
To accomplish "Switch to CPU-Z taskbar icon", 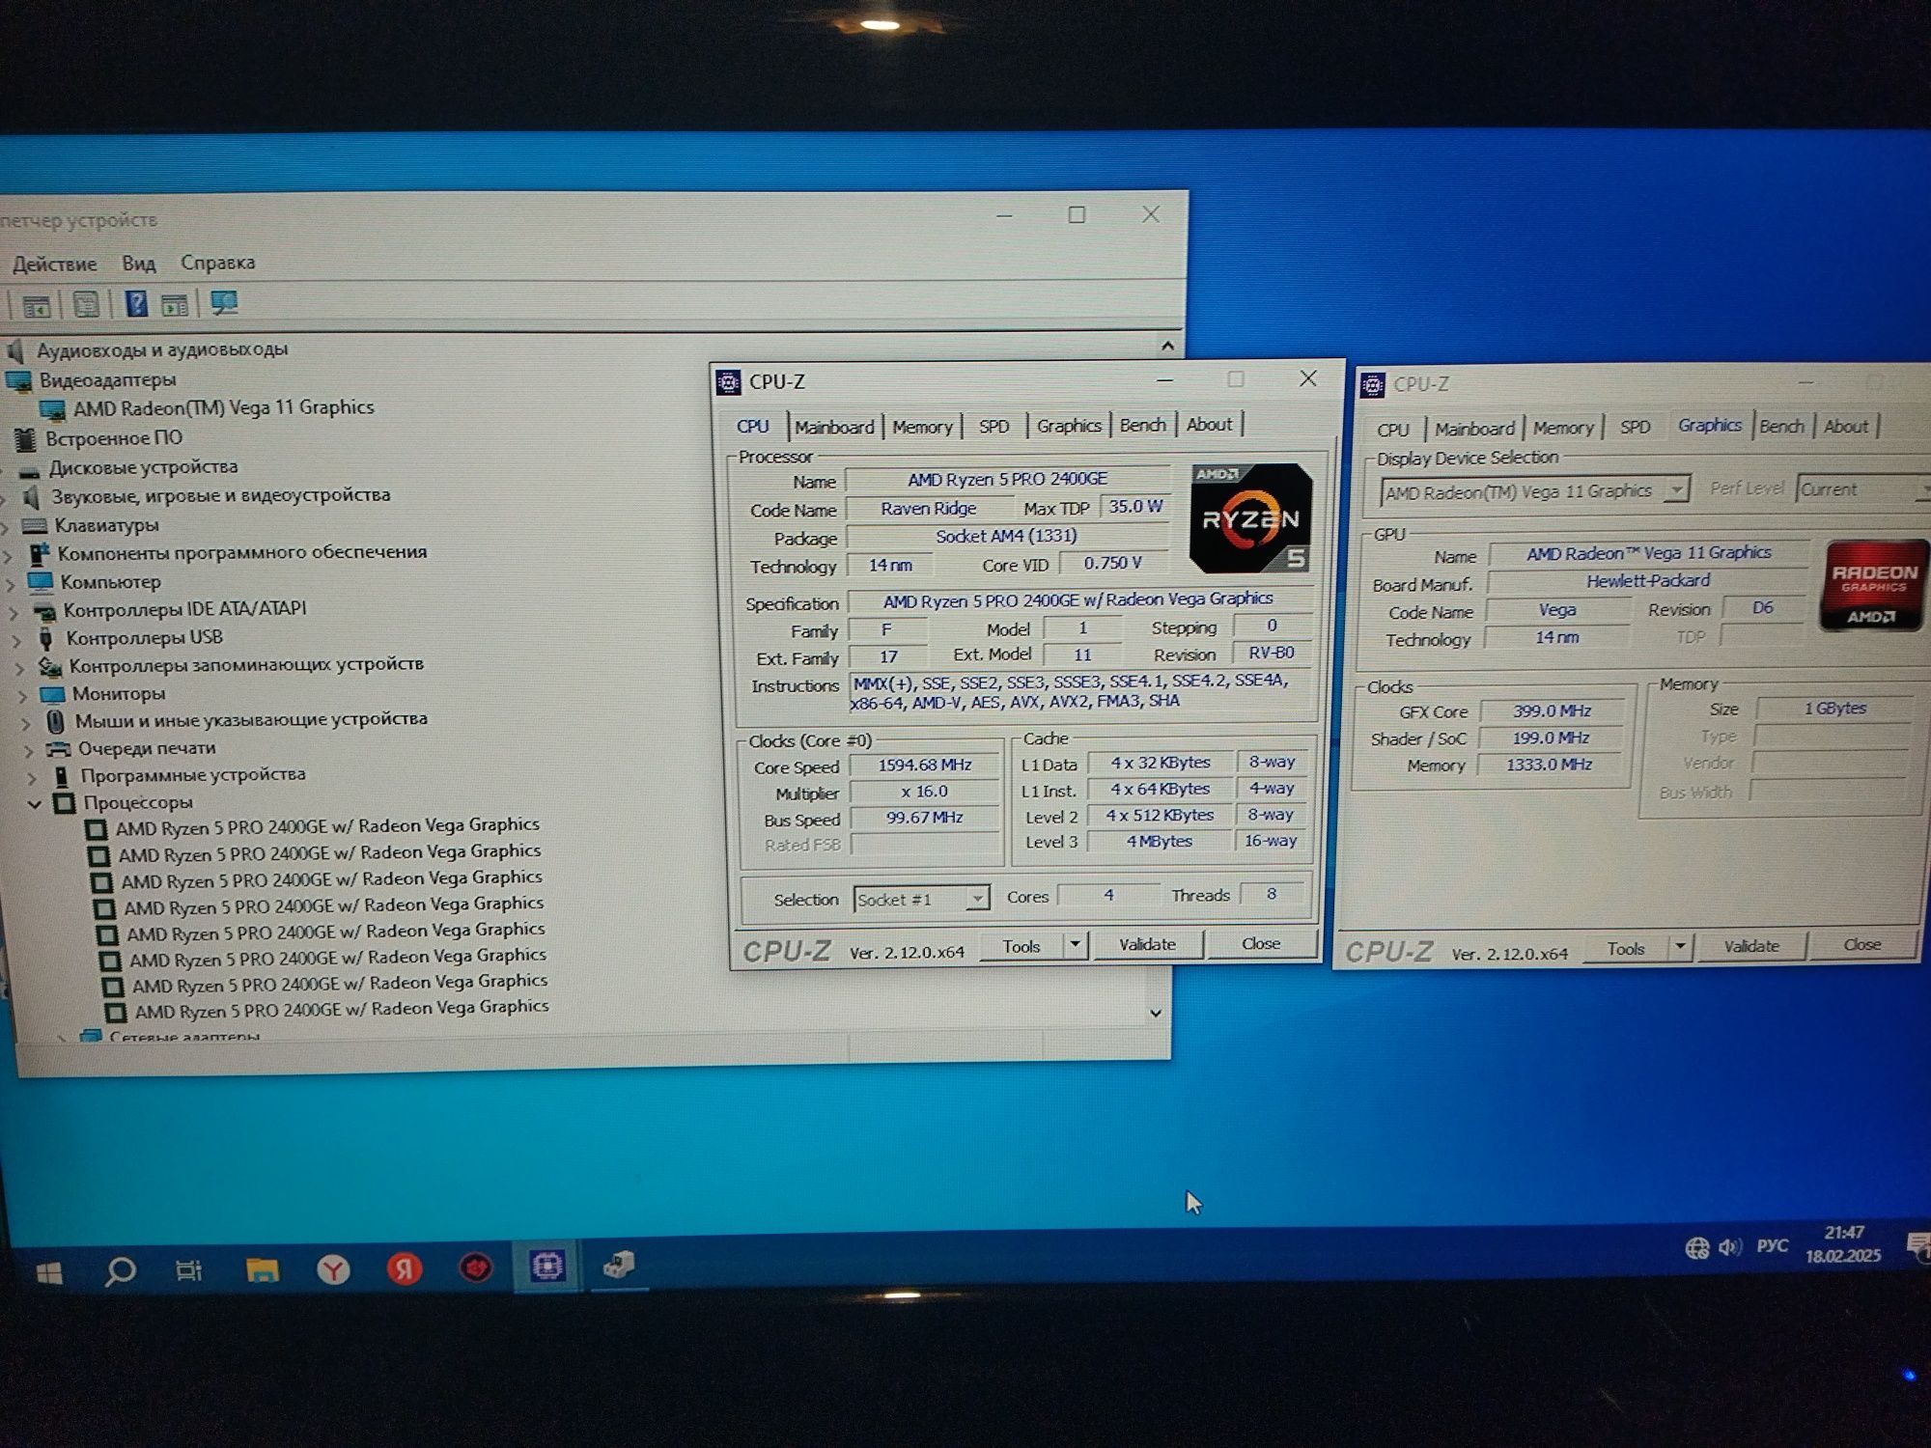I will coord(547,1265).
